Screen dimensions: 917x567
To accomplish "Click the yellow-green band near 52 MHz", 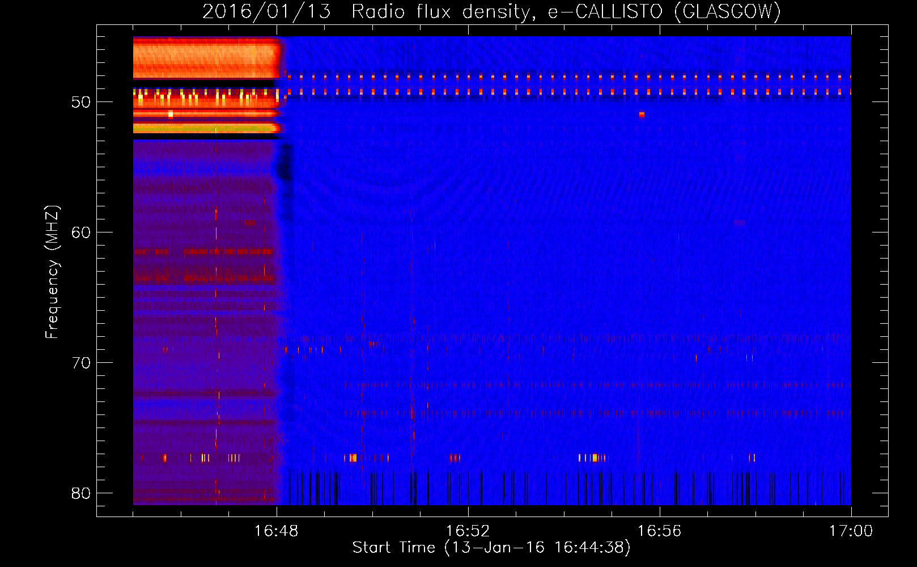I will click(207, 129).
